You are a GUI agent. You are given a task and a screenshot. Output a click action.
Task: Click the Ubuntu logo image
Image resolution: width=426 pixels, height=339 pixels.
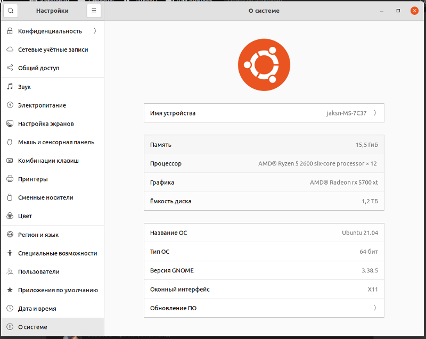pos(264,65)
